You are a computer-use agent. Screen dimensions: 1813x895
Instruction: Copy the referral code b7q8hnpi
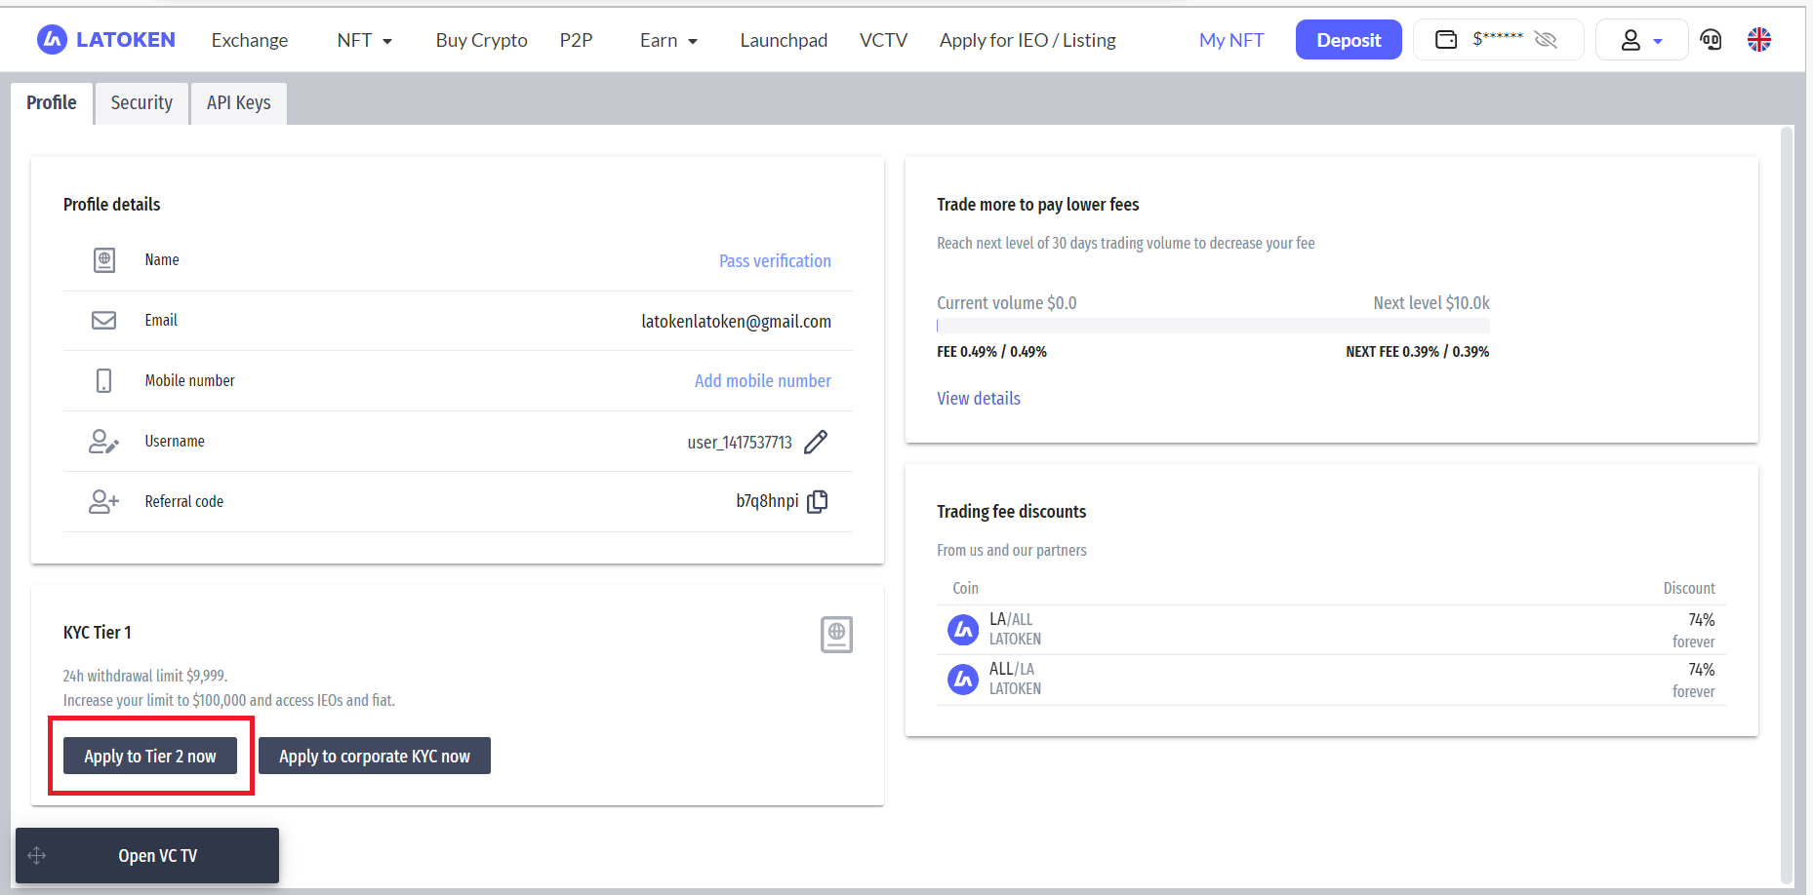[818, 501]
